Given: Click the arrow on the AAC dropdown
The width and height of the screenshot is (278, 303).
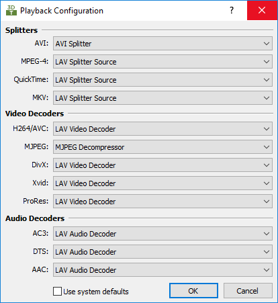Looking at the screenshot, I should (x=267, y=270).
